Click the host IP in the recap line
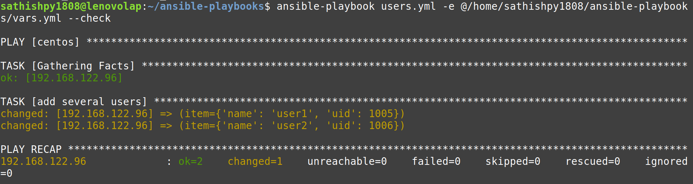This screenshot has height=184, width=693. [43, 161]
